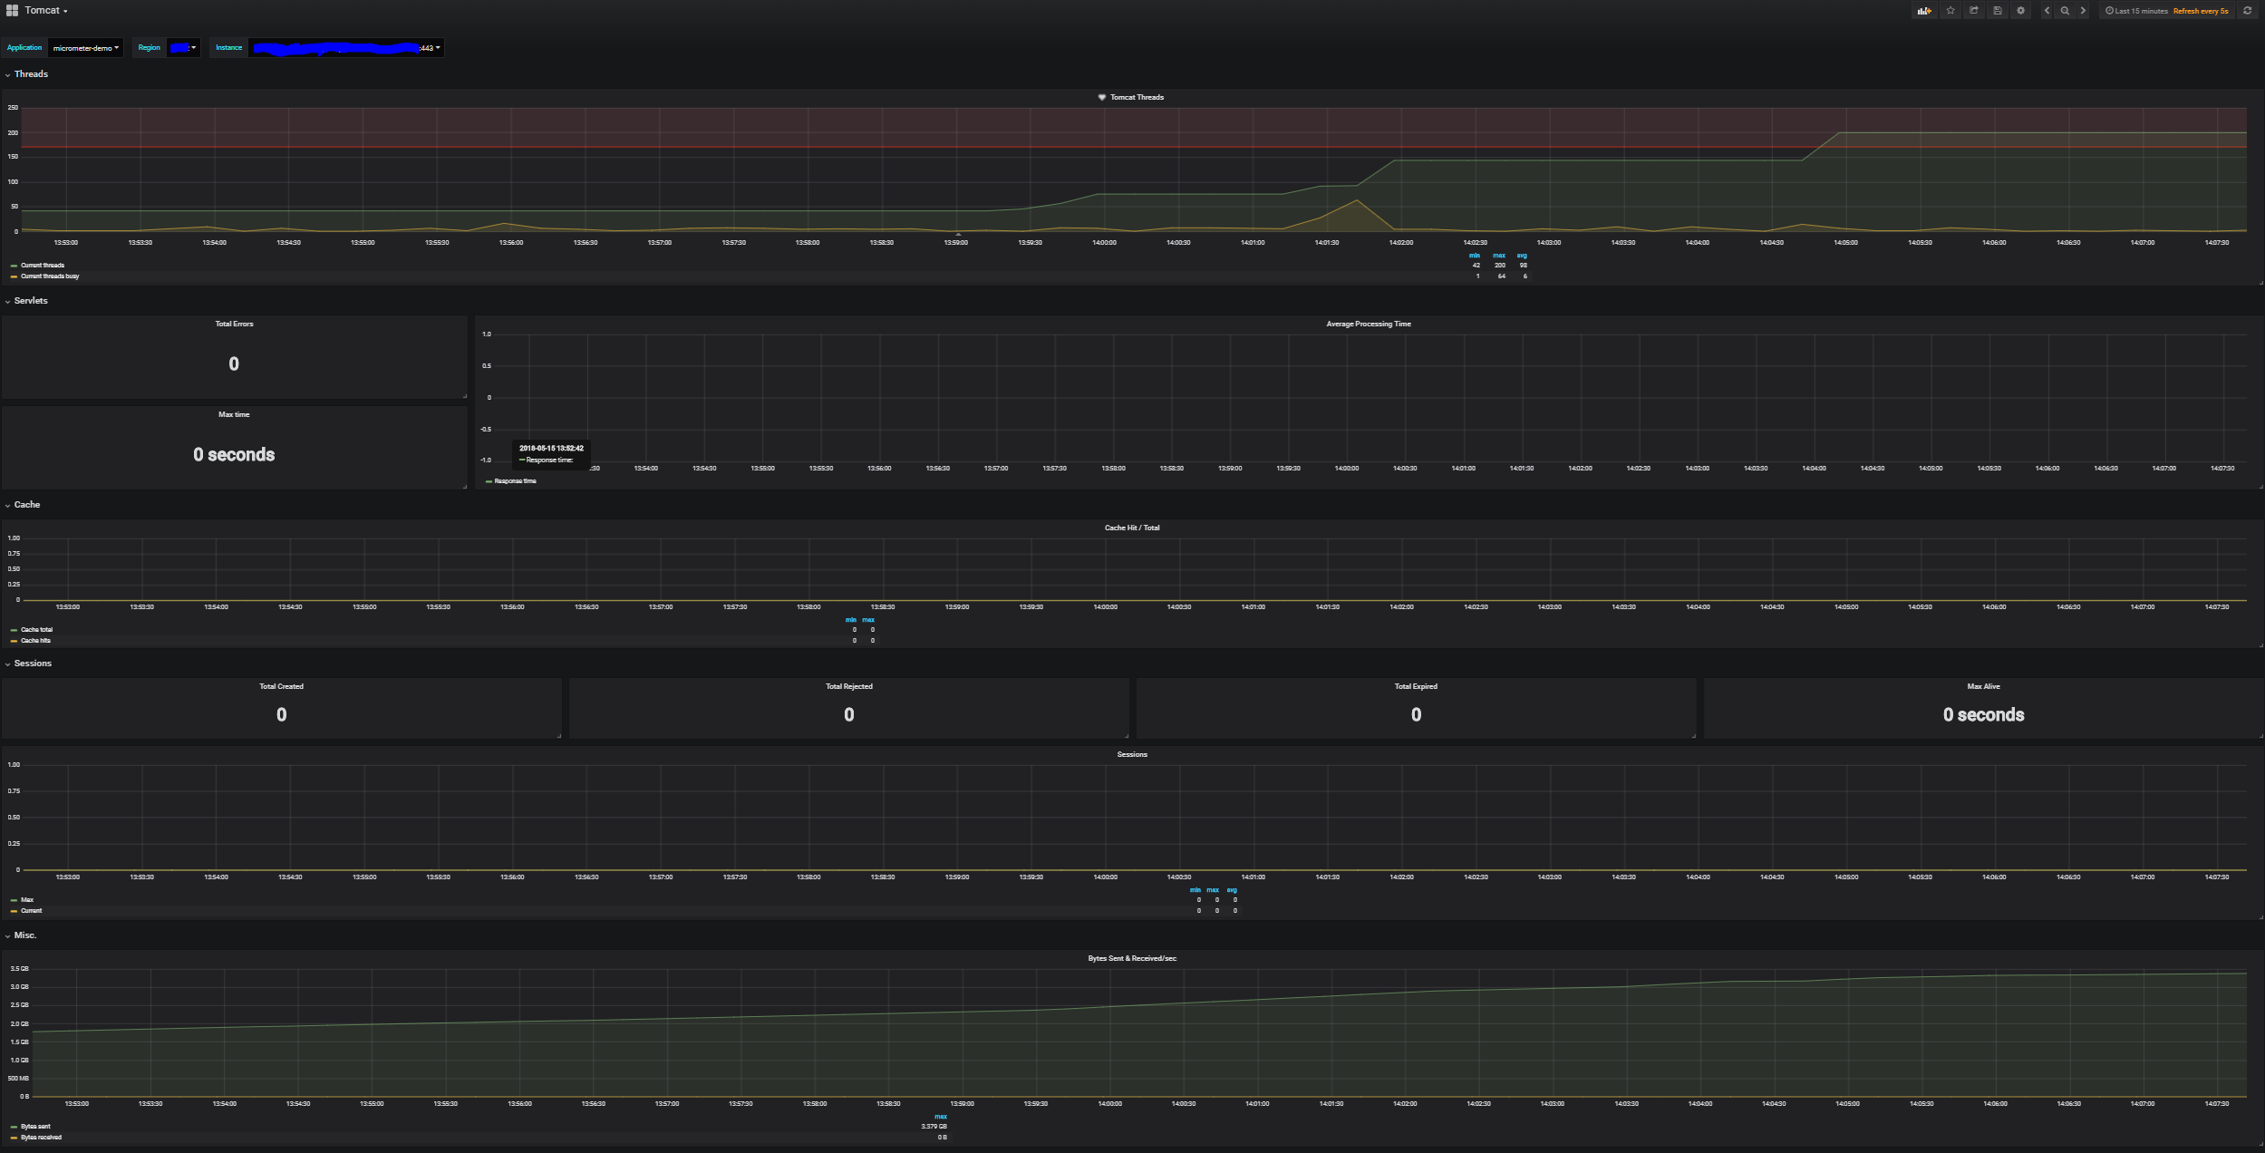
Task: Open dashboard settings via the gear icon
Action: point(2020,11)
